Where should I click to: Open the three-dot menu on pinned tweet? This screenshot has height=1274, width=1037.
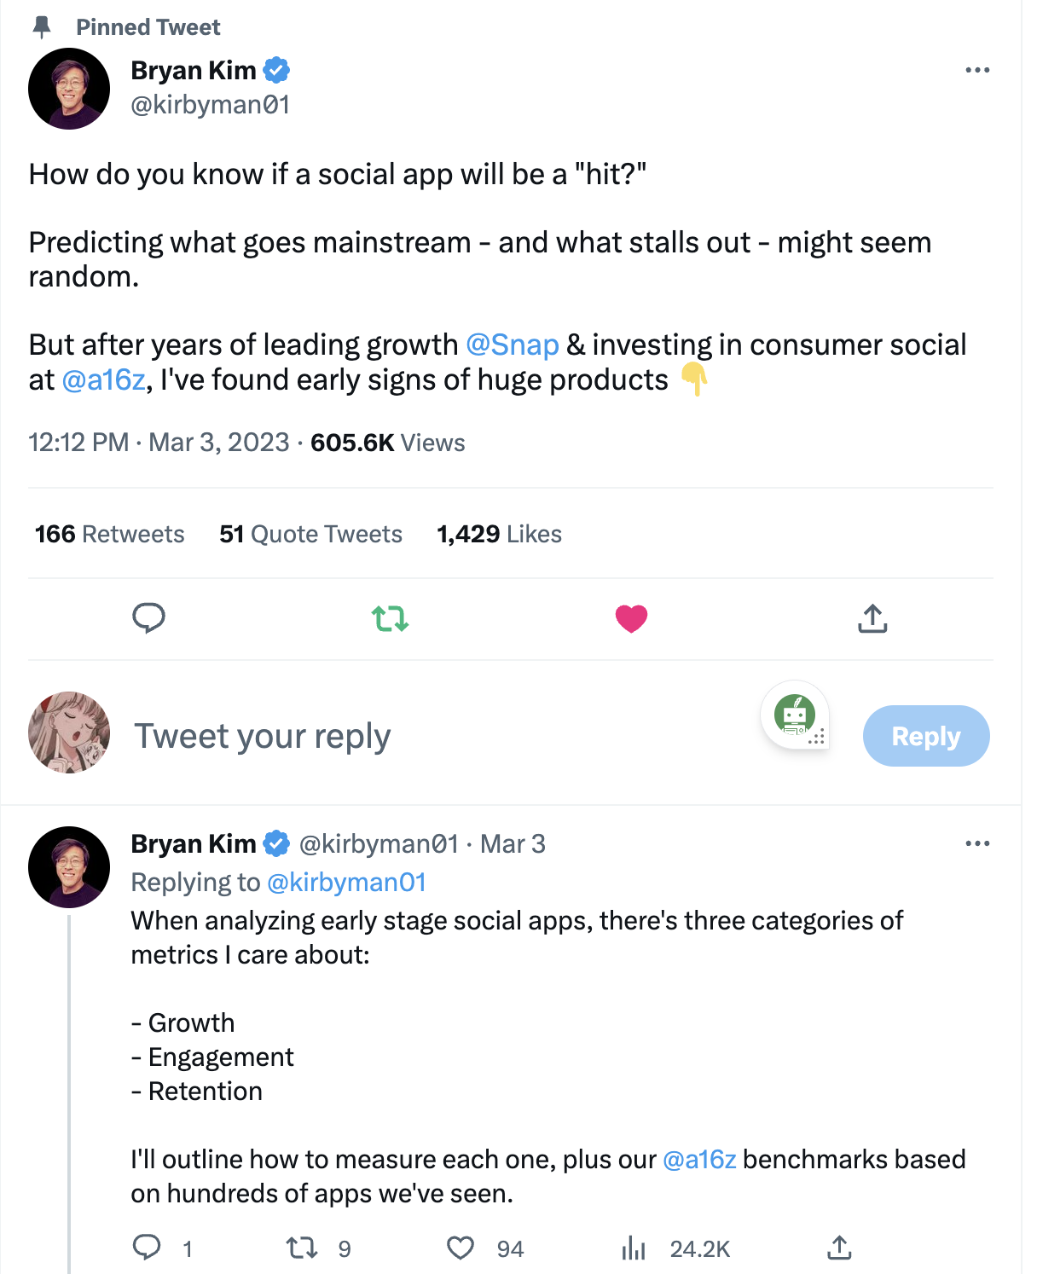pos(977,70)
